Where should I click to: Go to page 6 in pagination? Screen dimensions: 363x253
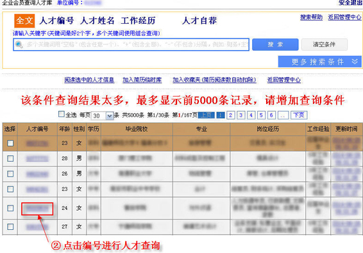(271, 115)
